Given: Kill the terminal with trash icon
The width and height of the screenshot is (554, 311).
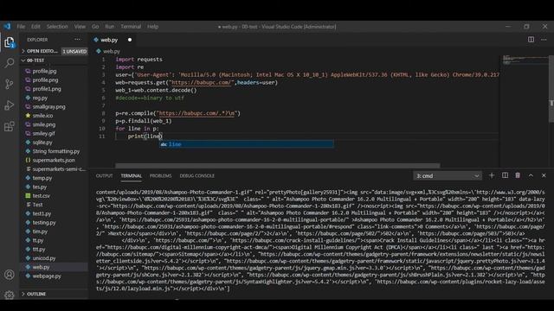Looking at the screenshot, I should click(x=518, y=175).
